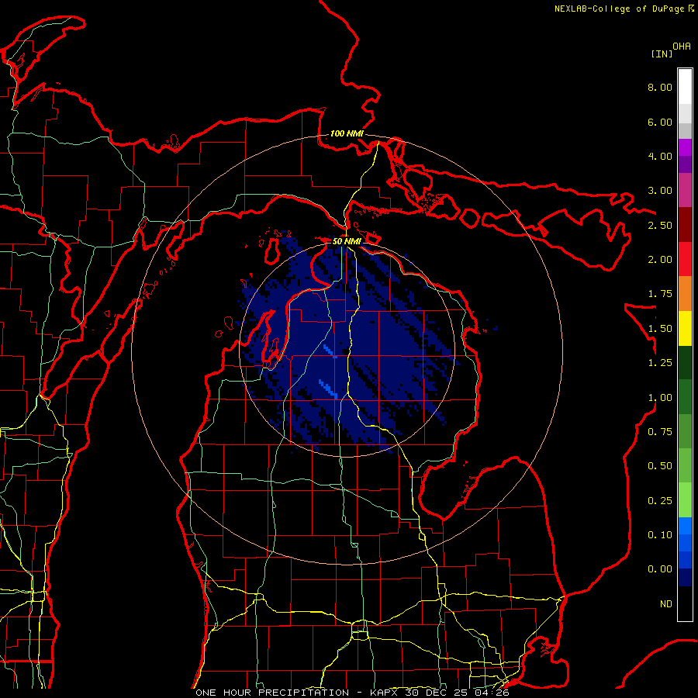The image size is (698, 698).
Task: Pick the yellow swatch beside 1.50
Action: click(685, 329)
